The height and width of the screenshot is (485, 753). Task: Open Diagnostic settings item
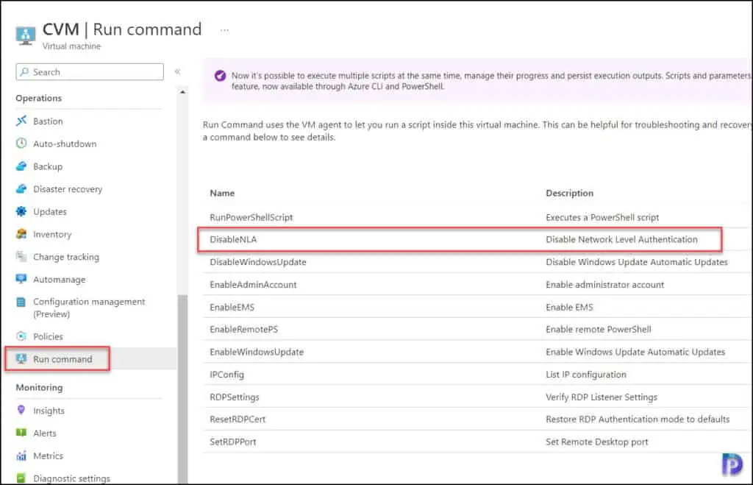71,478
